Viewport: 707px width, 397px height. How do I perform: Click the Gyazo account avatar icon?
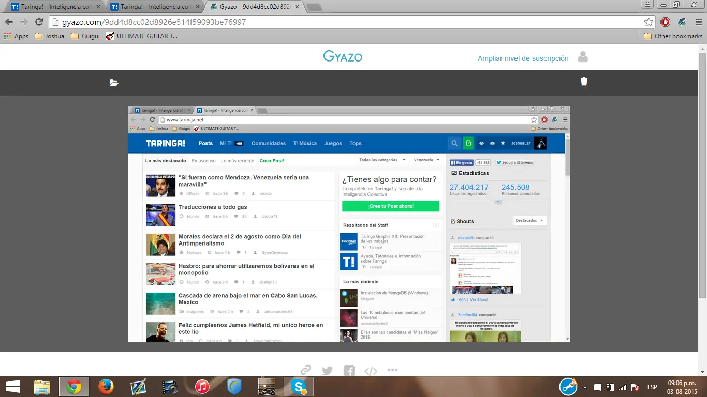point(583,57)
